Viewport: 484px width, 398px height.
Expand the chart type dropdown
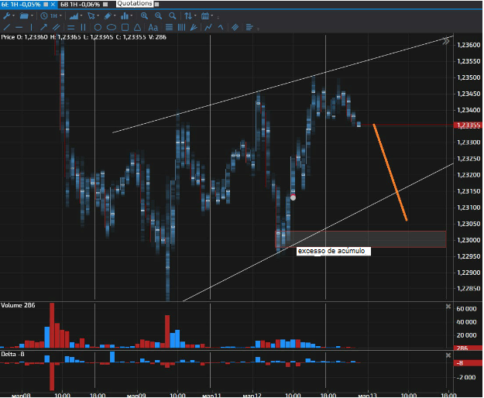coord(74,16)
